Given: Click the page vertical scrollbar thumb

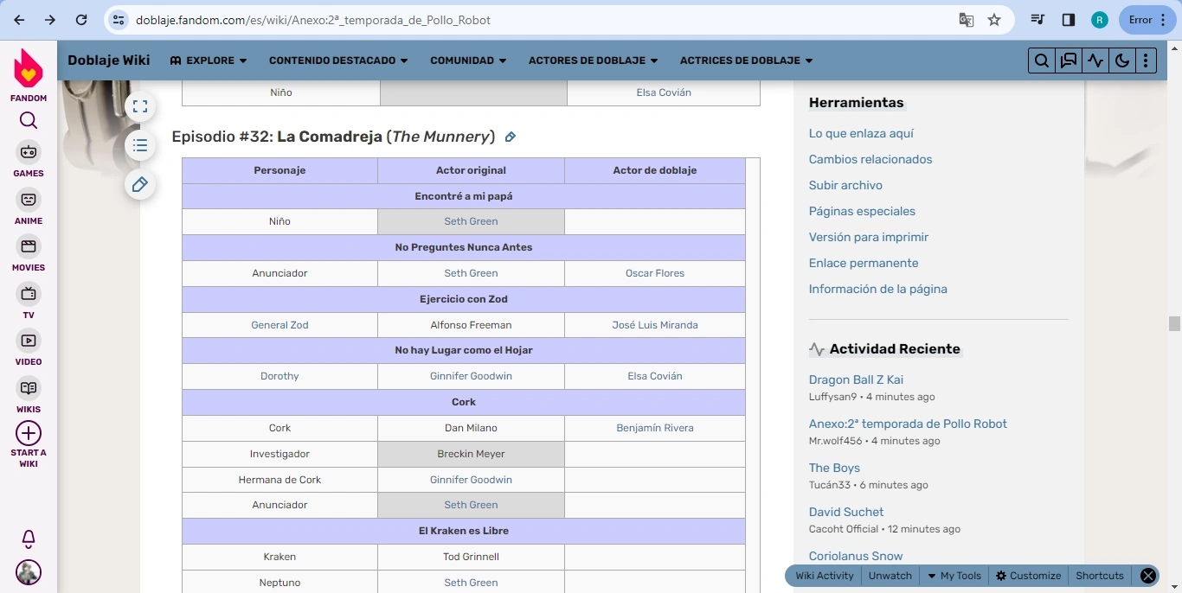Looking at the screenshot, I should point(1174,324).
